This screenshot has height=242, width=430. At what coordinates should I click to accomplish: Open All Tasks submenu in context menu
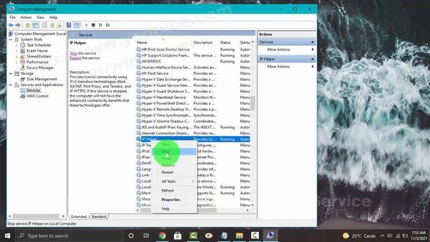pos(174,182)
